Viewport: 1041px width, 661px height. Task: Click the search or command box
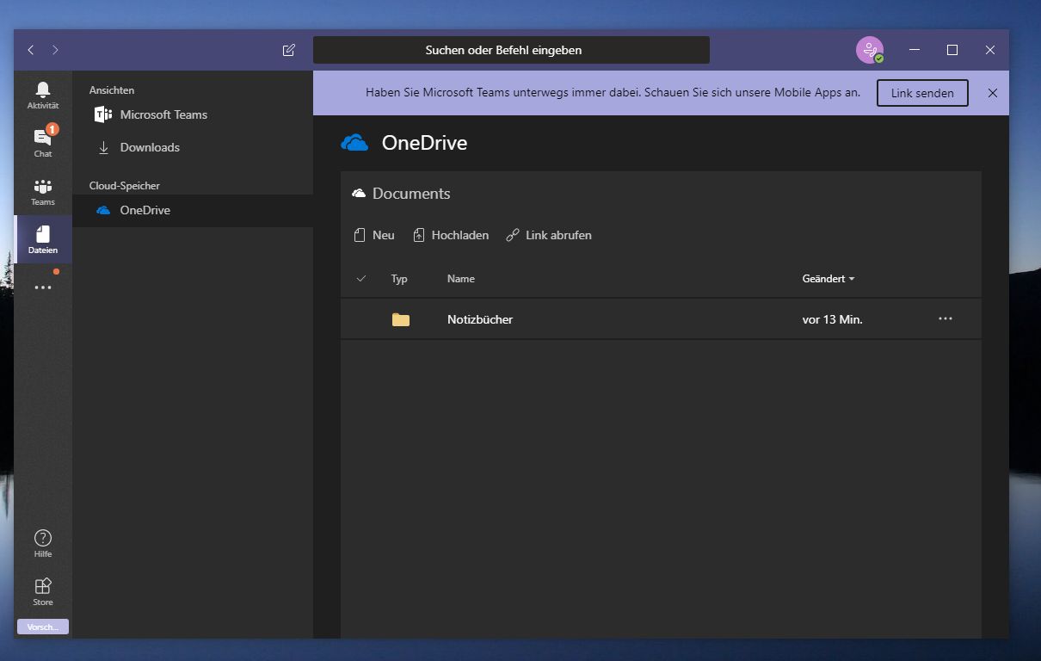(x=511, y=50)
